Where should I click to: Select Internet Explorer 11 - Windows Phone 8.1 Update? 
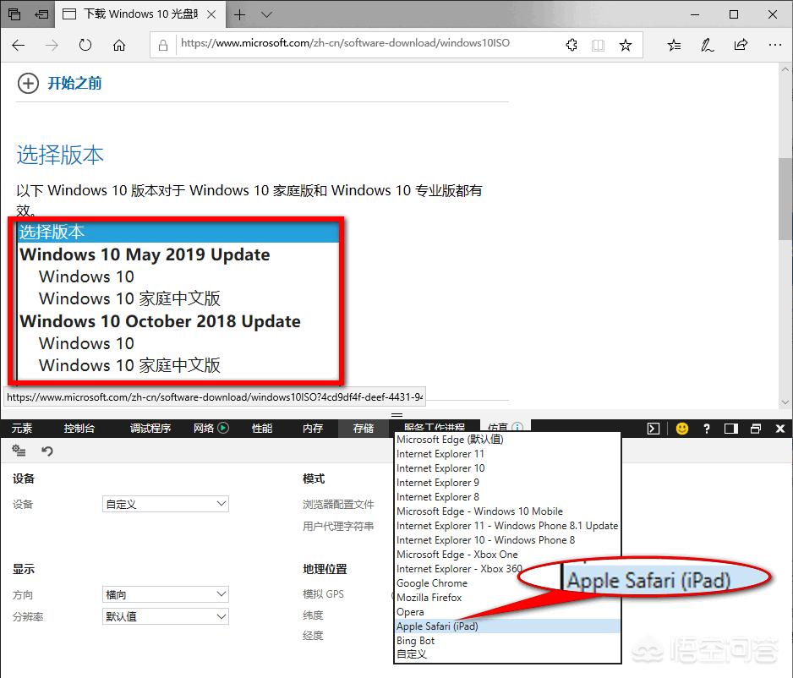pyautogui.click(x=507, y=526)
